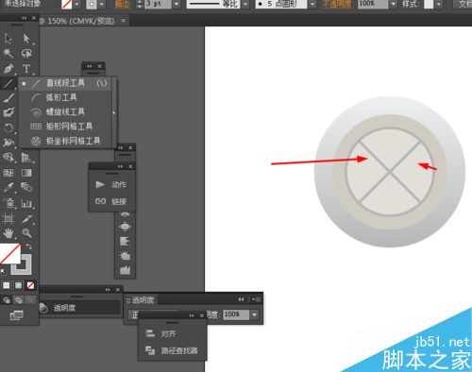Open the 透明度 panel flyout menu

(x=257, y=299)
